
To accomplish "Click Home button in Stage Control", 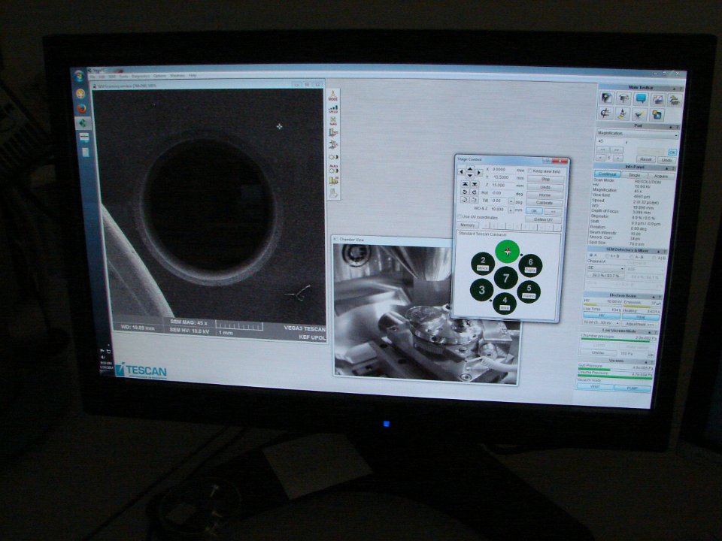I will (x=545, y=195).
